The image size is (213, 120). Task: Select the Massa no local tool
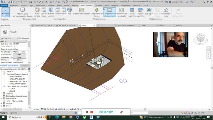point(37,12)
